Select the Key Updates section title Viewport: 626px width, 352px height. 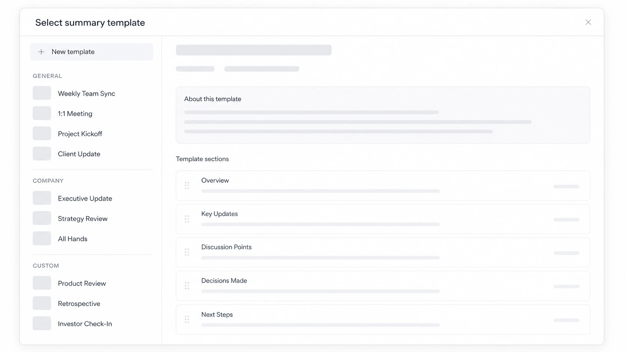click(219, 214)
